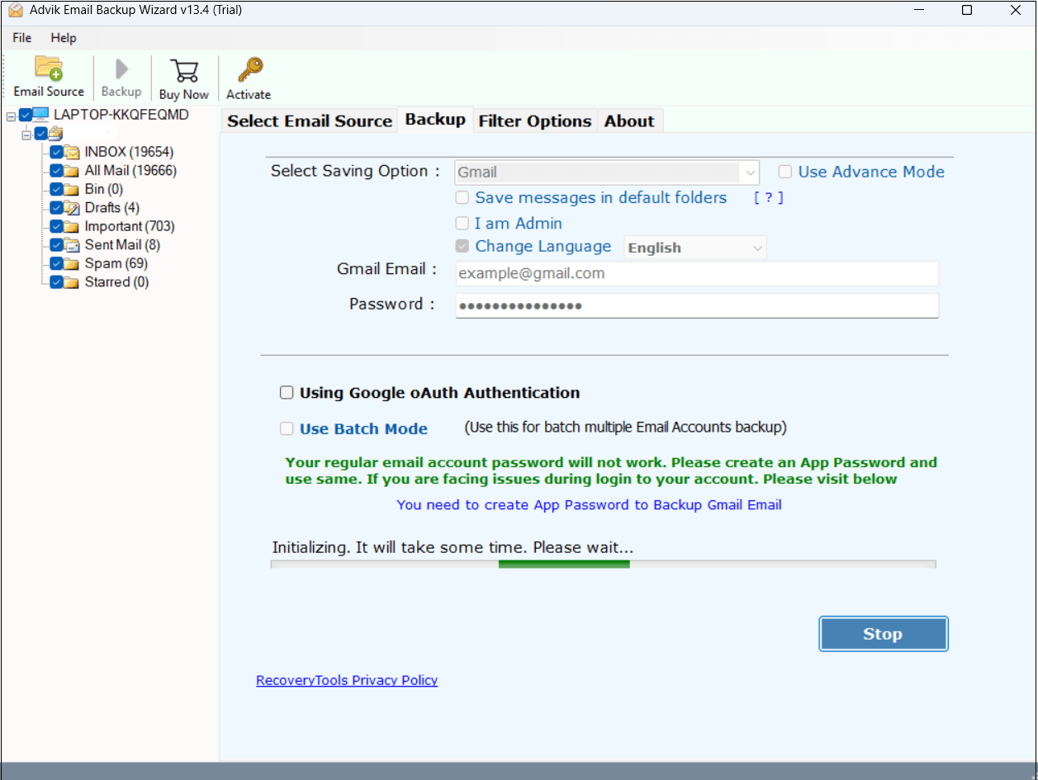The width and height of the screenshot is (1038, 780).
Task: Select the Important (703) label
Action: point(130,226)
